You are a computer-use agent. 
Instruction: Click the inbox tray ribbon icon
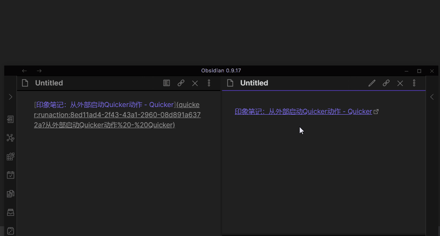tap(10, 212)
